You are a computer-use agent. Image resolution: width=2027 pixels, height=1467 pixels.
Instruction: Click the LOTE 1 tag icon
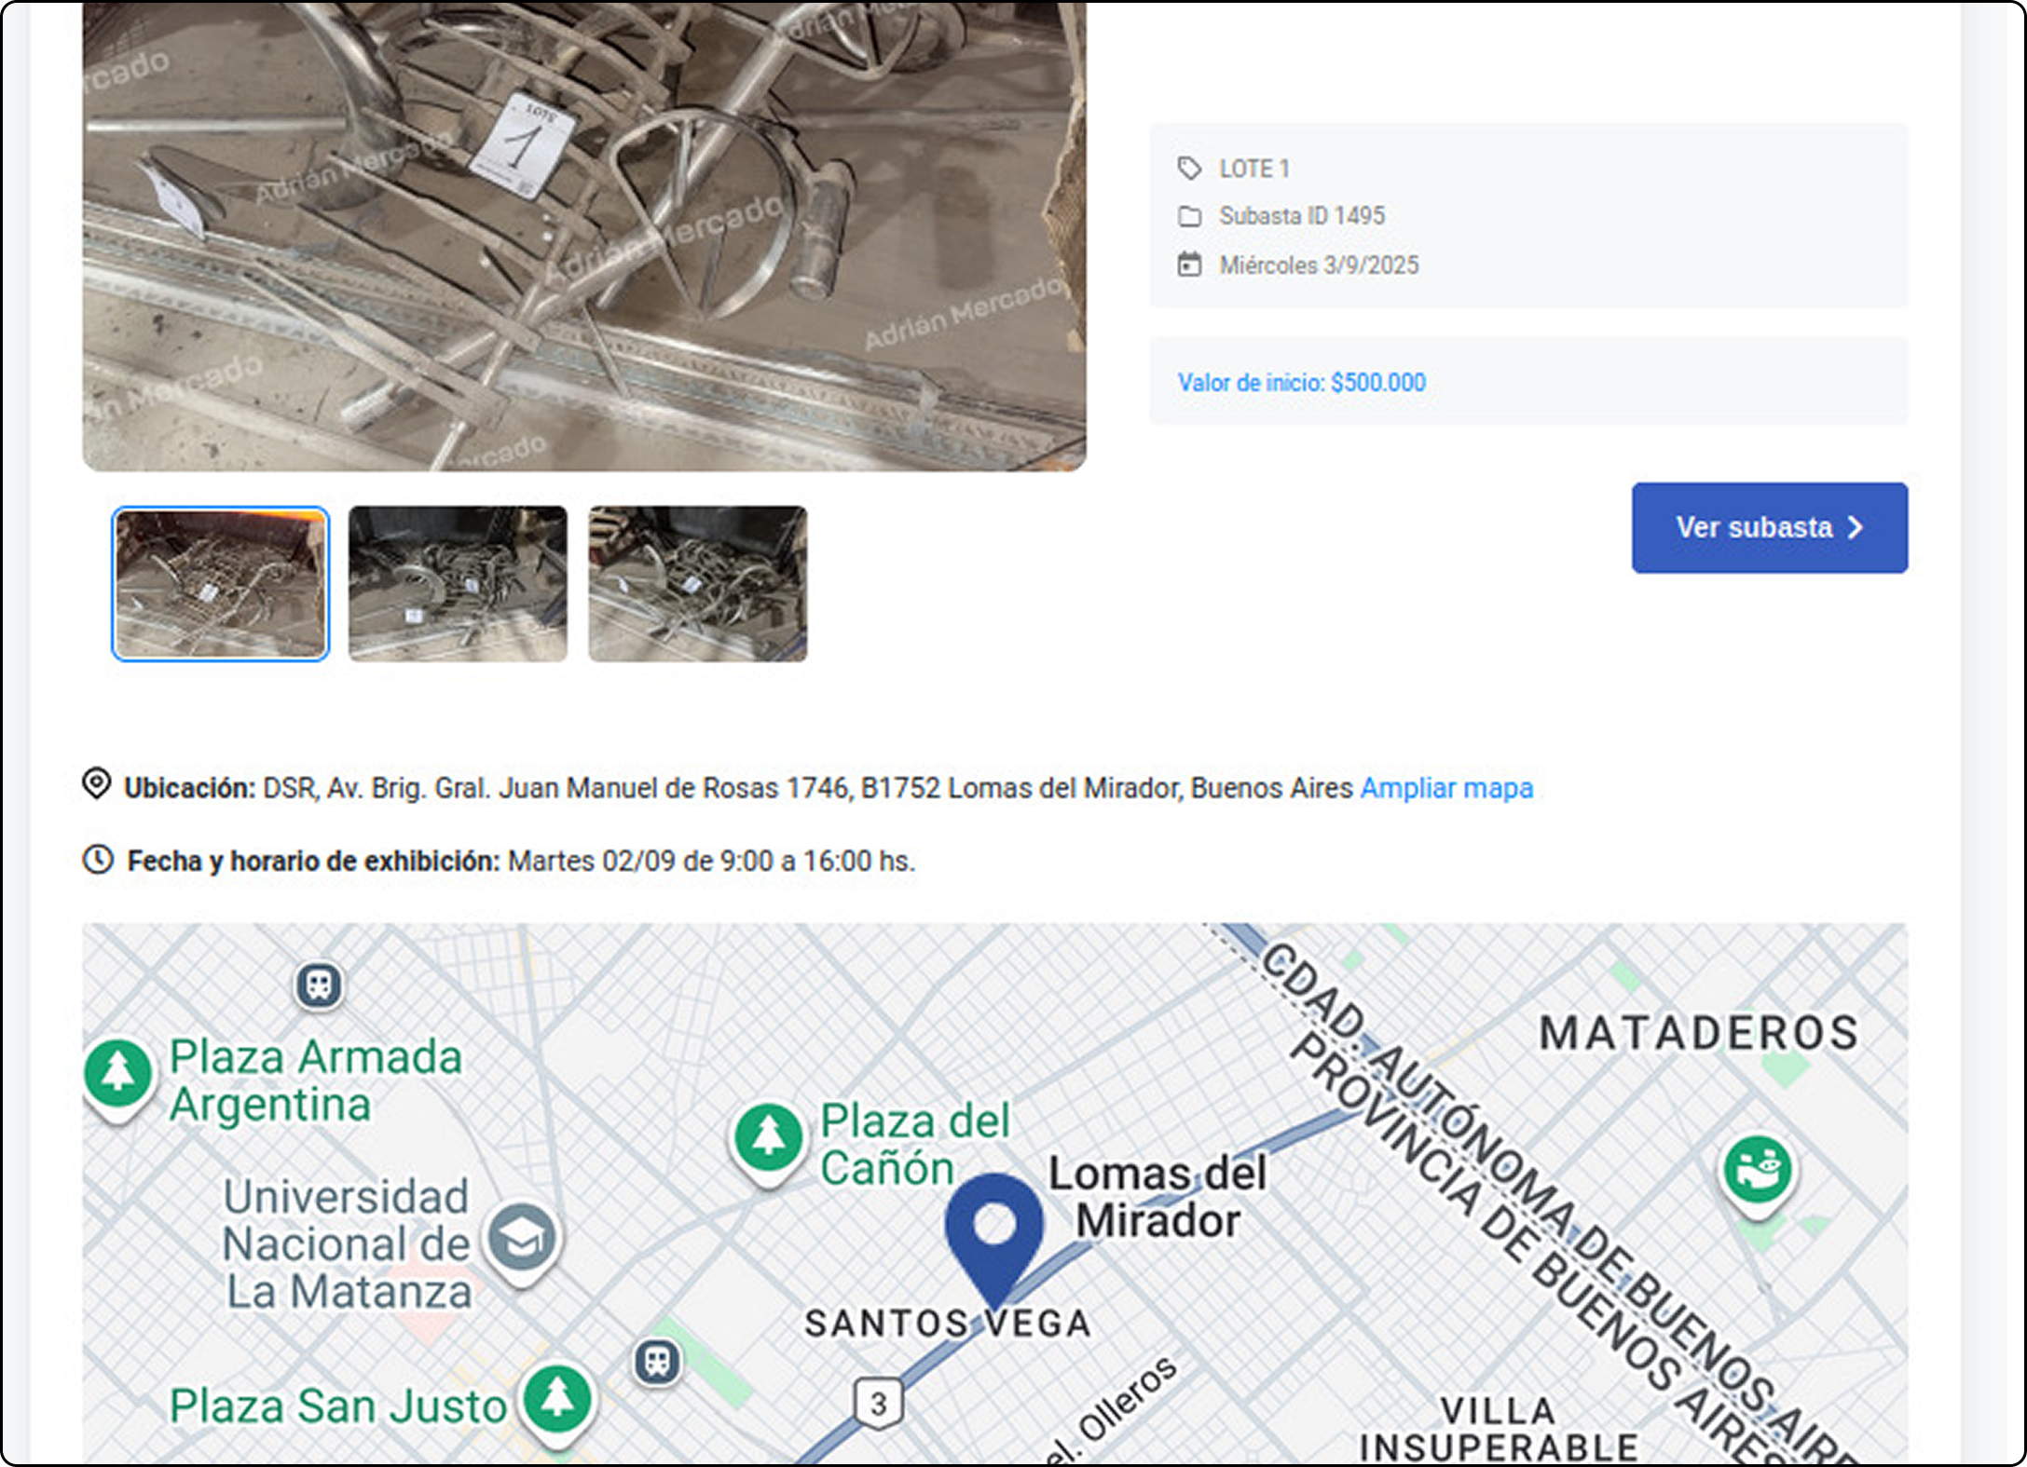click(1188, 169)
